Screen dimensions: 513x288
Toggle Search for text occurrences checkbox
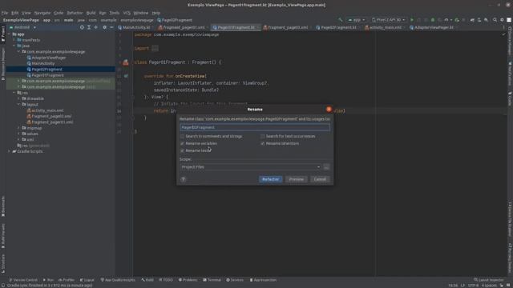(262, 136)
